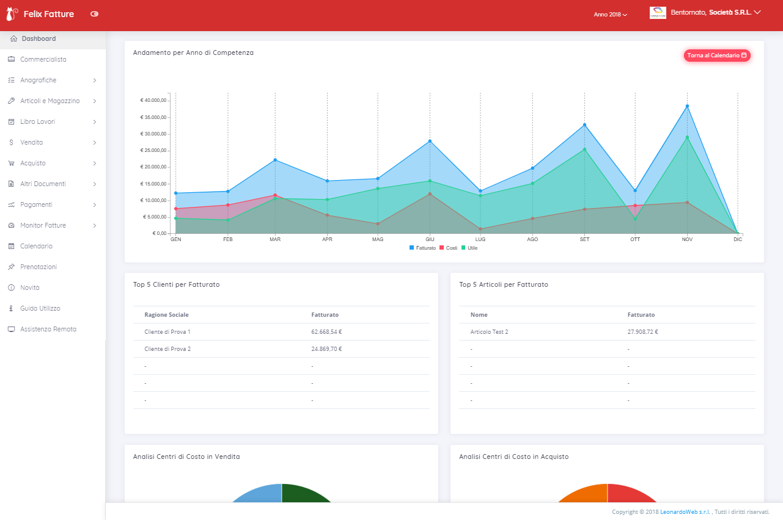Click the Articoli e Magazzino icon

click(11, 101)
